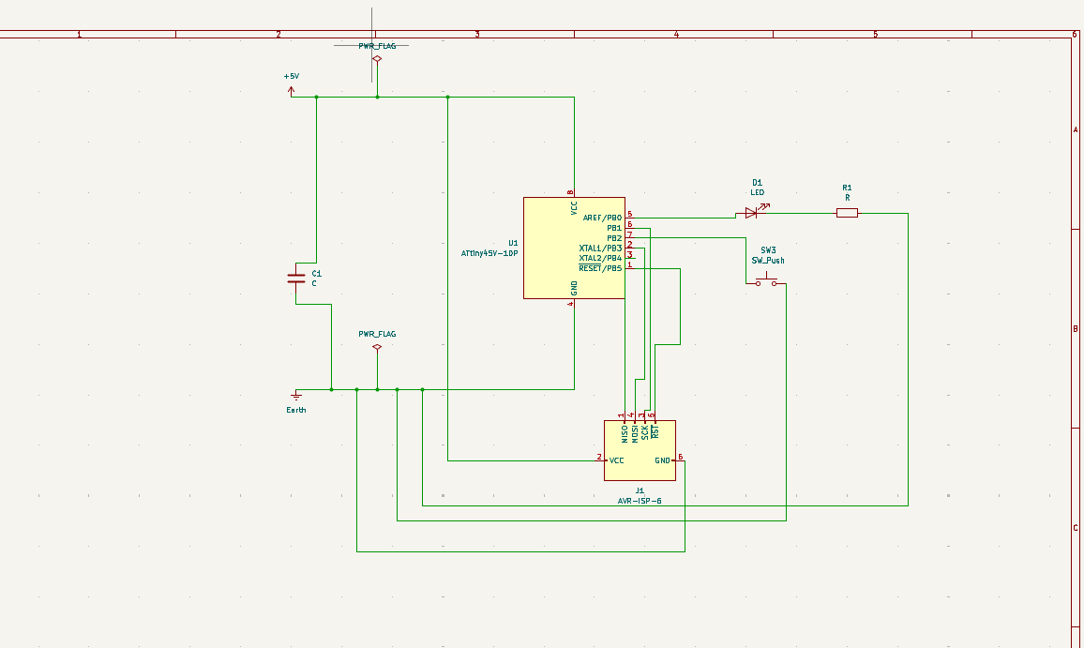Click the +5V power arrow symbol
The width and height of the screenshot is (1084, 648).
[292, 91]
